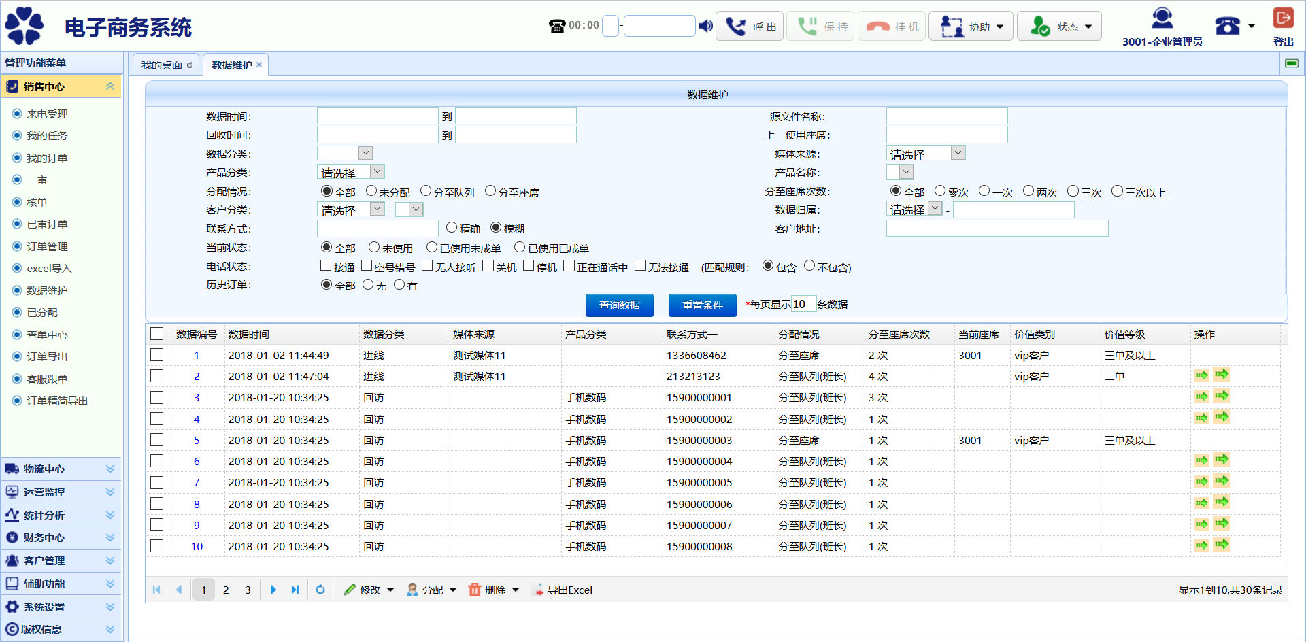The image size is (1306, 642).
Task: Click the 查询数据 button
Action: coord(620,305)
